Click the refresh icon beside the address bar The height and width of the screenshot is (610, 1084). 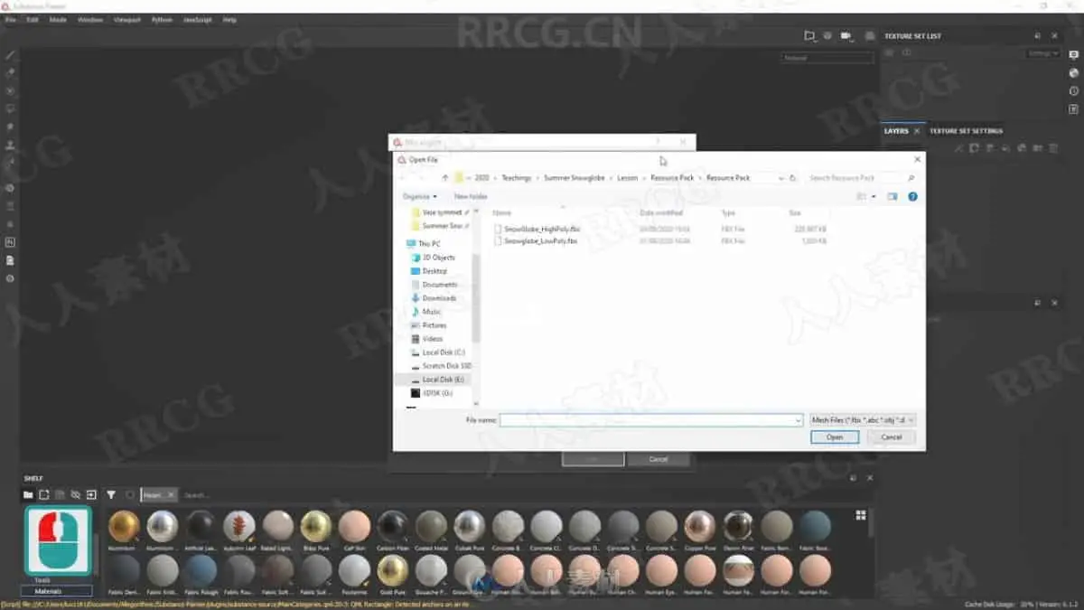792,178
